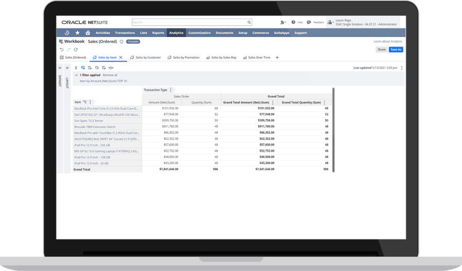Screen dimensions: 462x271
Task: Open the Sun Sparc T4-2 Server item
Action: pos(89,120)
